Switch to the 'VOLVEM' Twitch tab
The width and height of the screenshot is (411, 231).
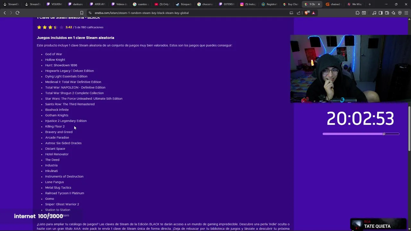point(54,4)
